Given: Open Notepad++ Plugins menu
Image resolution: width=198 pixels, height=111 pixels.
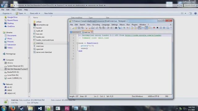Looking at the screenshot, I should (x=135, y=25).
